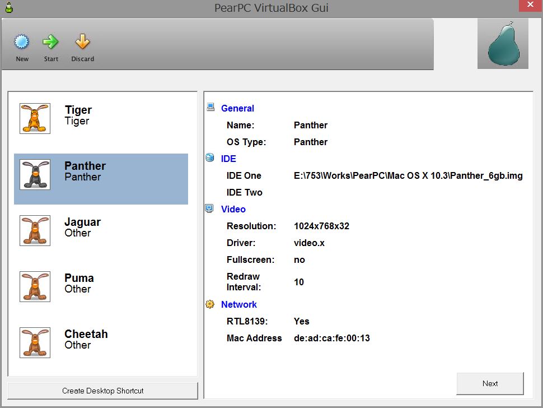This screenshot has height=408, width=543.
Task: Select the Jaguar machine name
Action: [x=83, y=222]
